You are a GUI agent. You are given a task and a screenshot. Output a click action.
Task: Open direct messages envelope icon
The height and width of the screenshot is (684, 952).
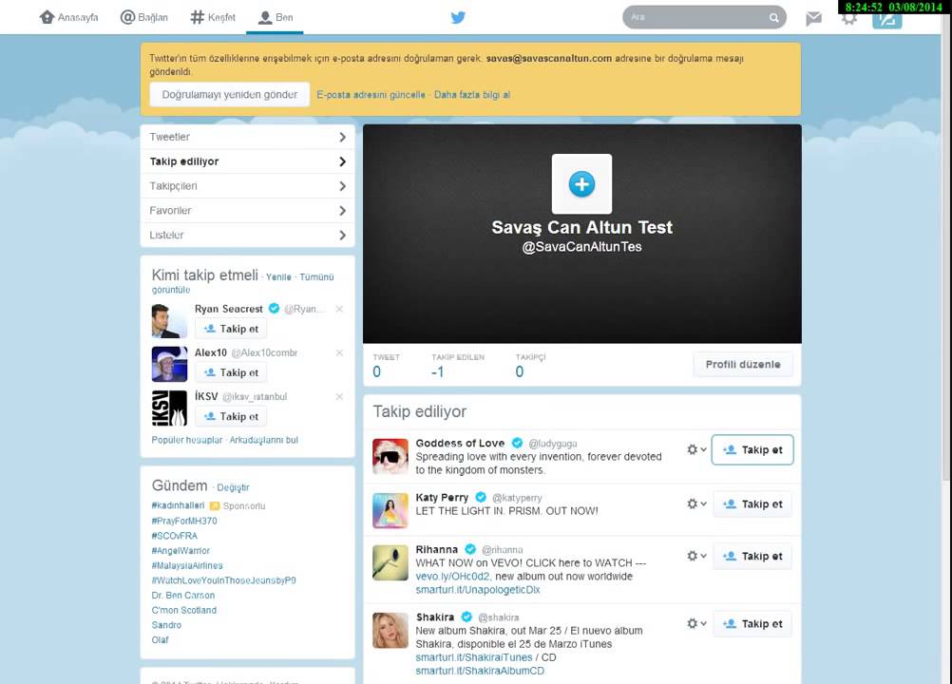click(x=813, y=18)
